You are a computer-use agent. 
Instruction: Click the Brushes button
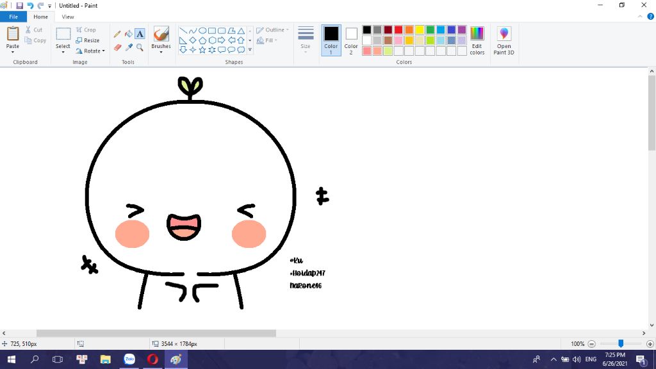click(161, 38)
